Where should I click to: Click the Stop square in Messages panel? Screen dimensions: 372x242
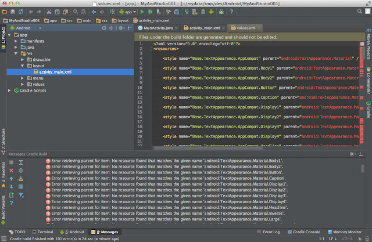tap(11, 162)
